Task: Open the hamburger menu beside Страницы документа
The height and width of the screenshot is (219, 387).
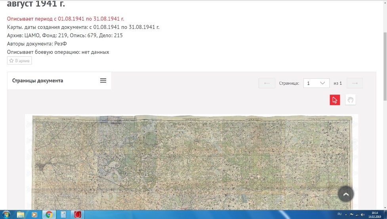Action: (x=103, y=81)
